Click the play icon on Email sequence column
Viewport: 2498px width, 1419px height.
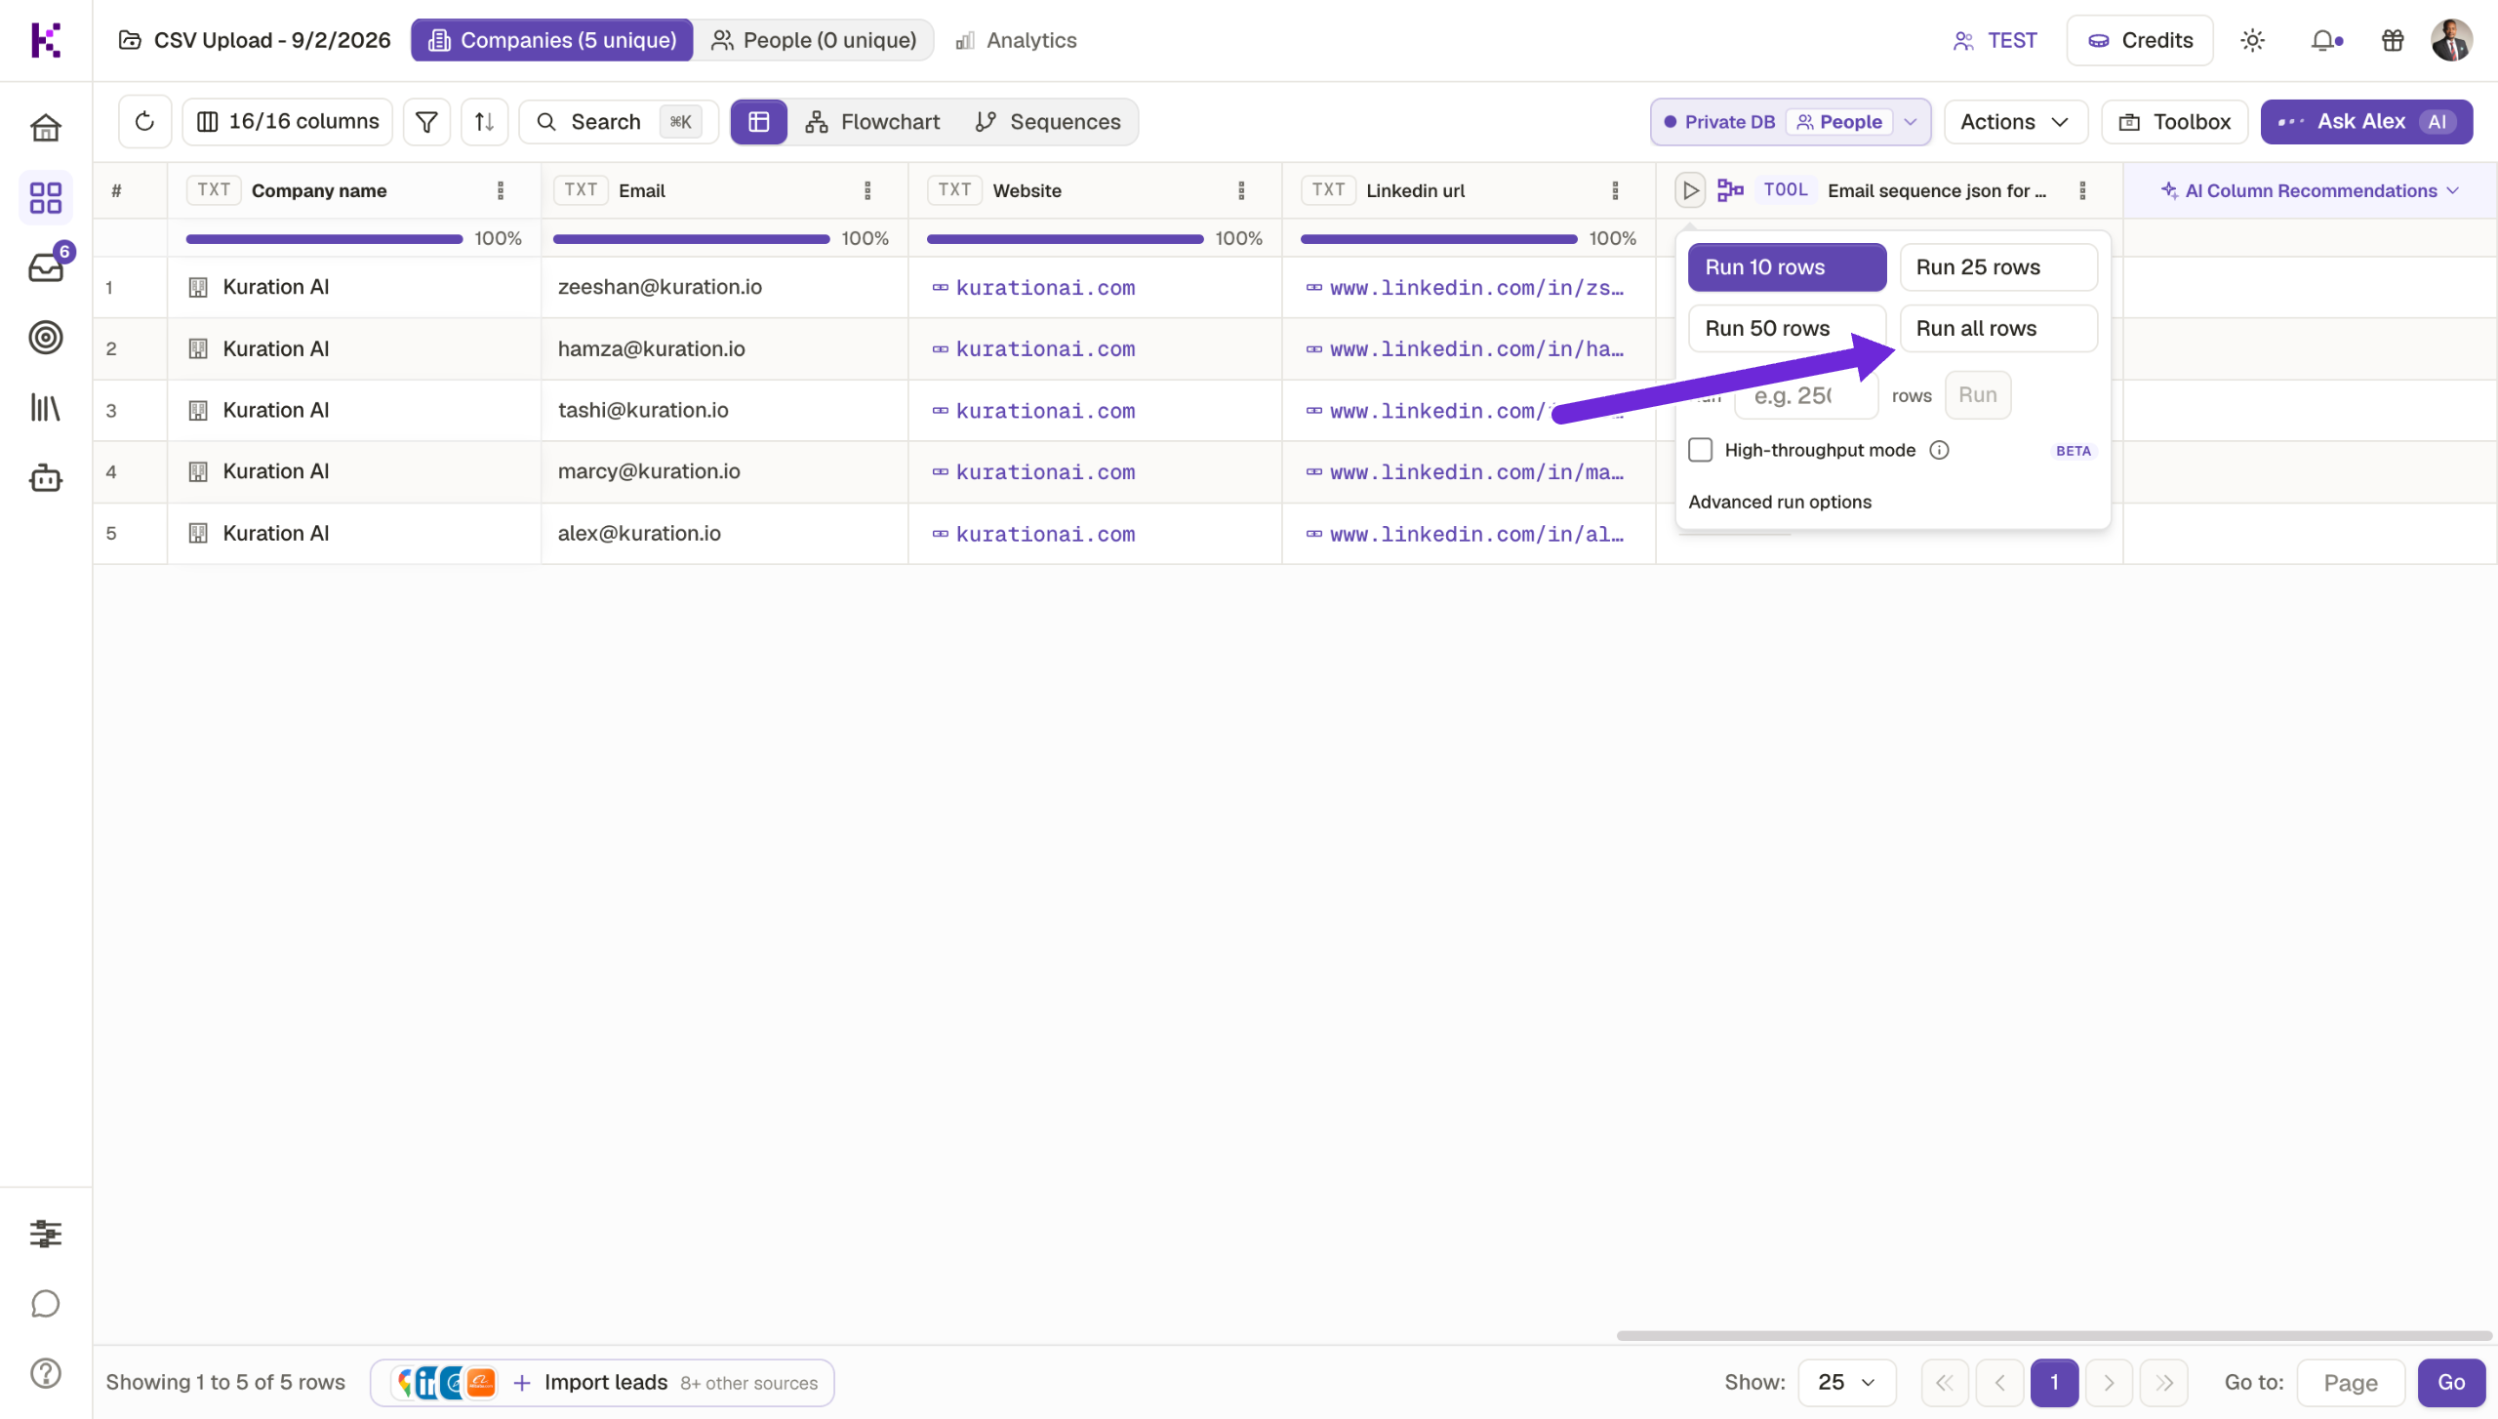[x=1690, y=190]
